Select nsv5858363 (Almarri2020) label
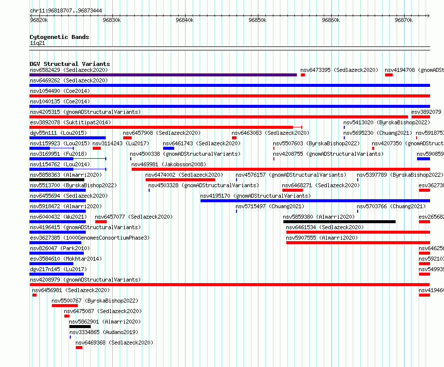This screenshot has width=444, height=367. tap(66, 175)
